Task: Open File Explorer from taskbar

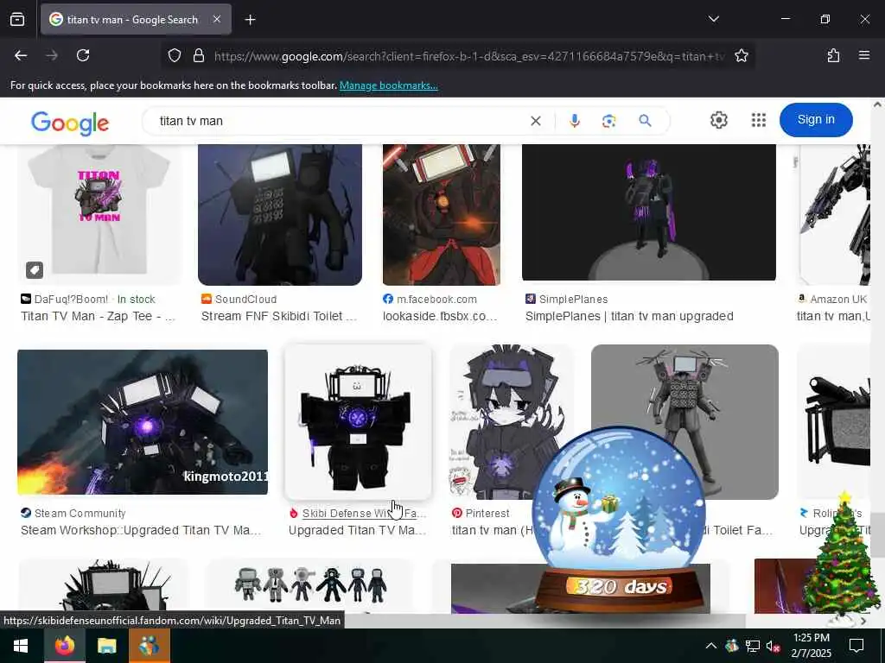Action: click(106, 646)
